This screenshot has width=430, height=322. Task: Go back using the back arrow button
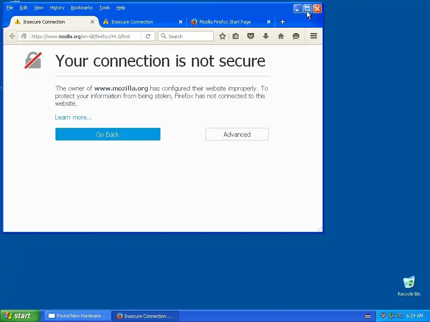12,36
